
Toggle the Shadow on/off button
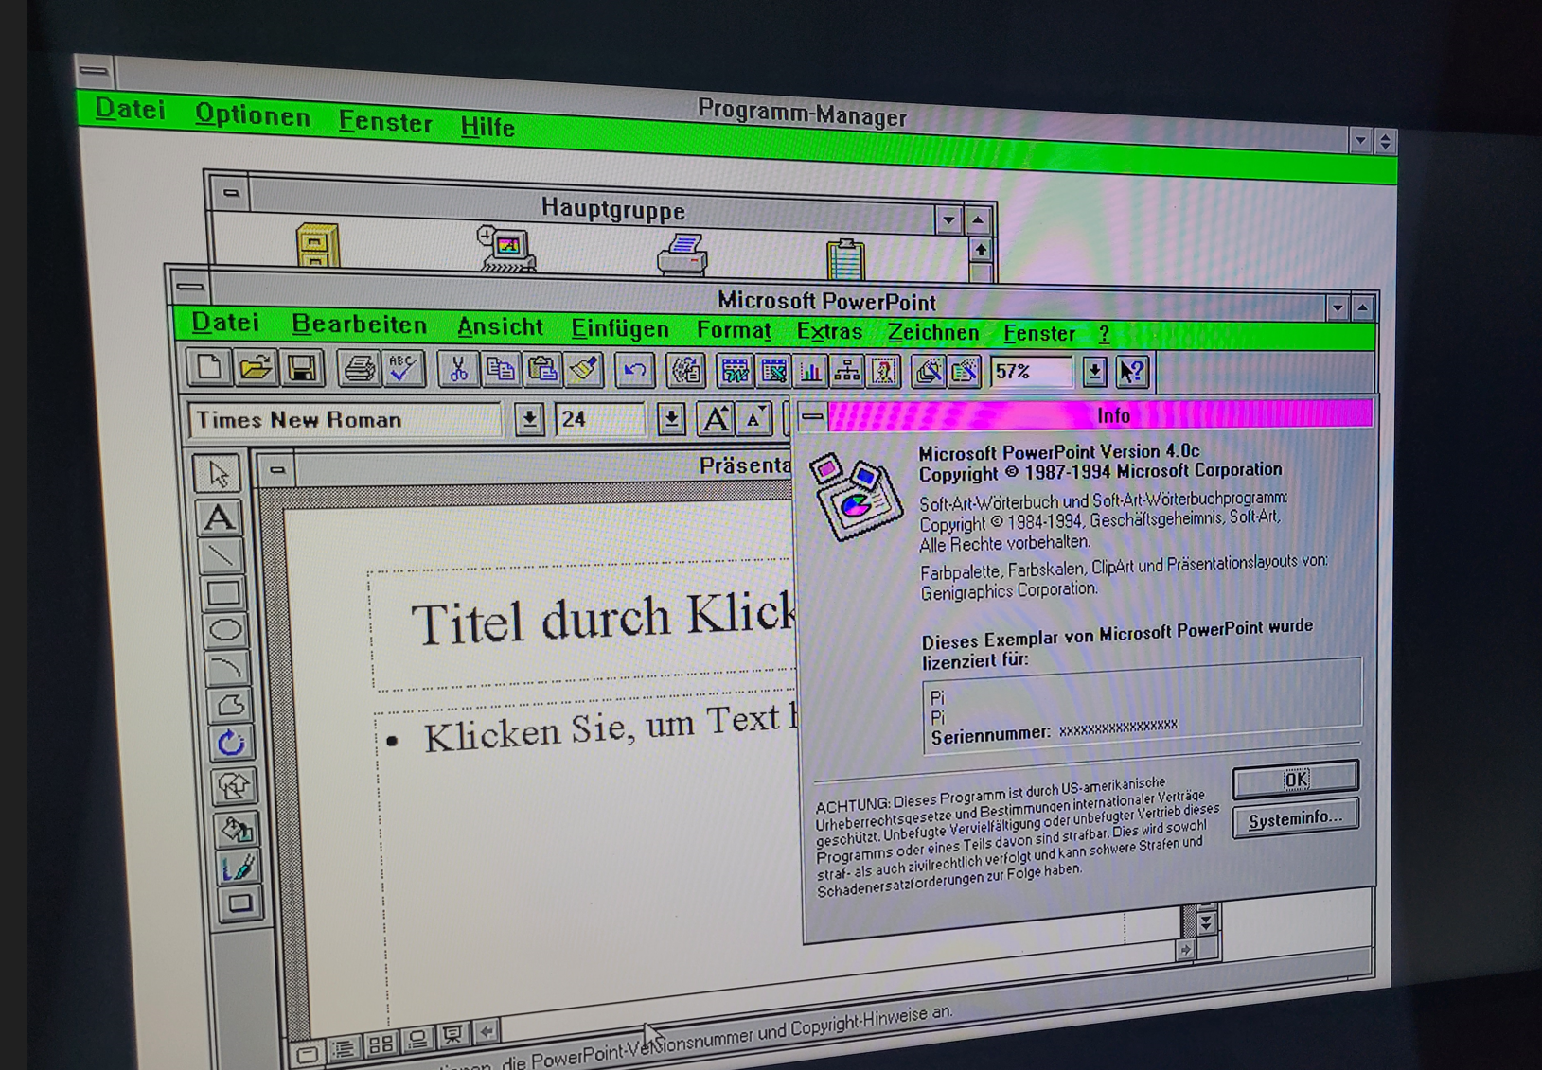(239, 903)
